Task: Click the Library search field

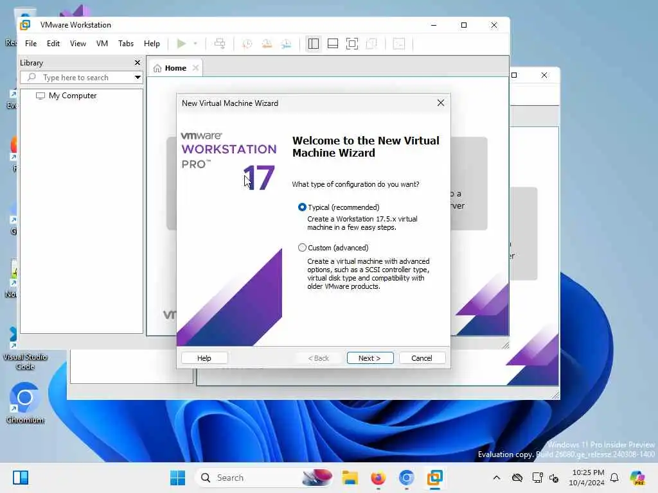Action: click(76, 78)
